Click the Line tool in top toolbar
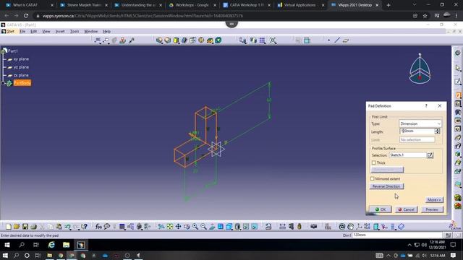This screenshot has width=463, height=260. 337,40
